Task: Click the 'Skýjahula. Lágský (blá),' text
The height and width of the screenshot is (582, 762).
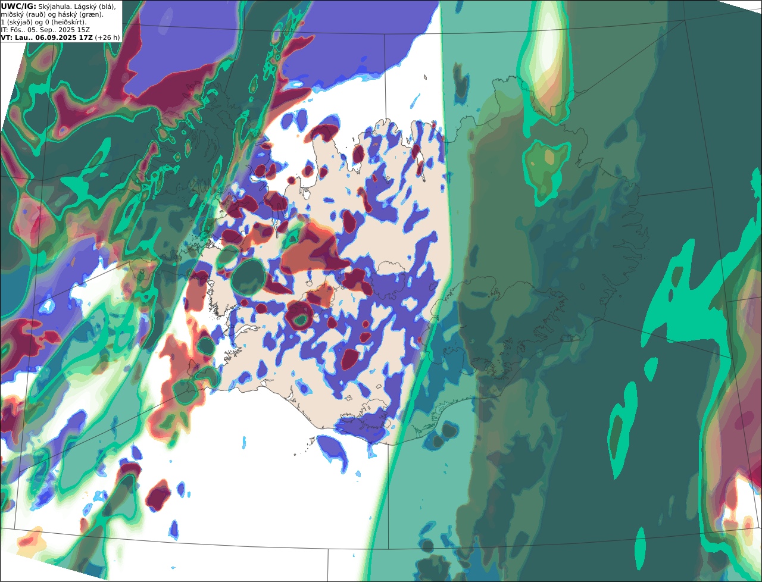Action: click(77, 7)
